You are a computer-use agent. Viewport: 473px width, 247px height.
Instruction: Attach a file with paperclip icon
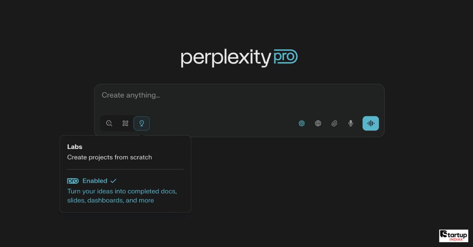tap(334, 124)
